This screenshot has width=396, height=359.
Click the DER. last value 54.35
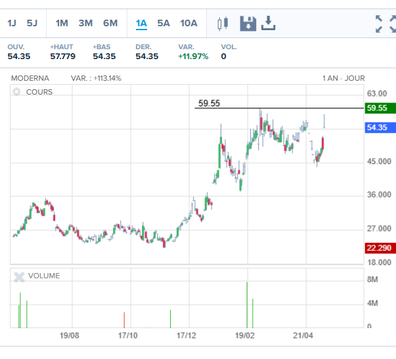coord(147,56)
